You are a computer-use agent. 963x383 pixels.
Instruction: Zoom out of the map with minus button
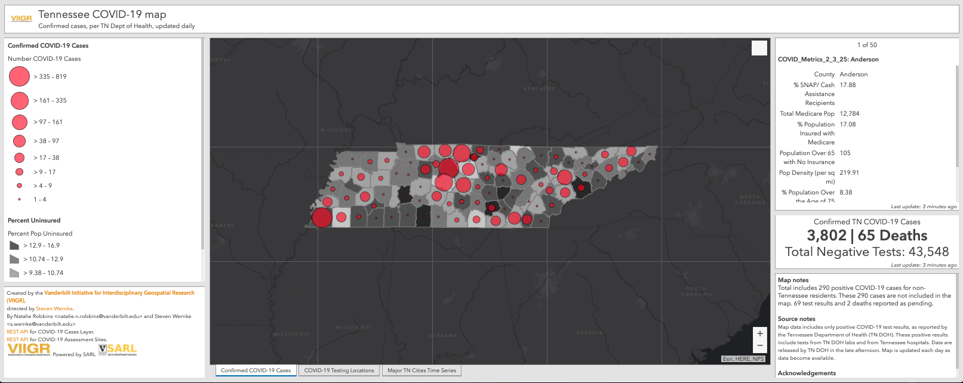pos(759,346)
